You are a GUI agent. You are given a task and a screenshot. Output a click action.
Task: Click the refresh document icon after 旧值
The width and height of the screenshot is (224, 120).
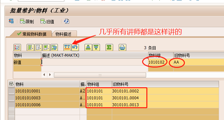click(66, 21)
